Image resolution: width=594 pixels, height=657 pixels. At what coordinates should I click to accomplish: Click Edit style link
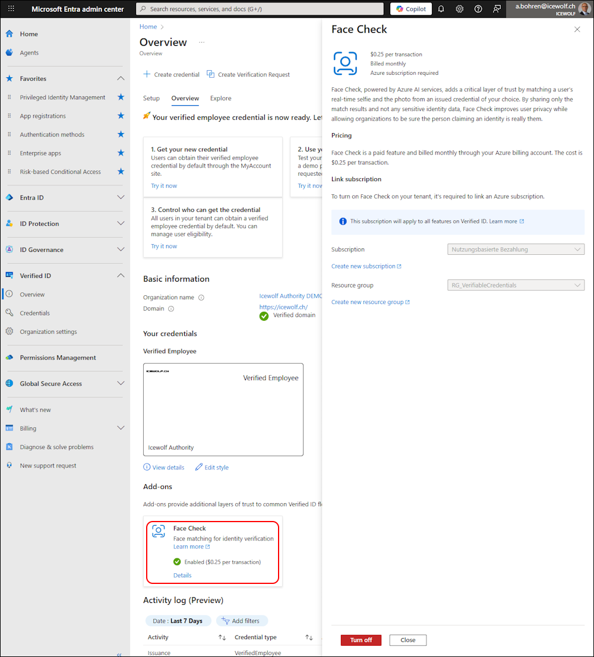tap(212, 467)
